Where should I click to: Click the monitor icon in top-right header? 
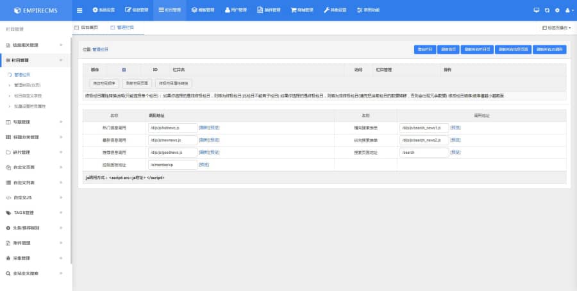(x=536, y=10)
